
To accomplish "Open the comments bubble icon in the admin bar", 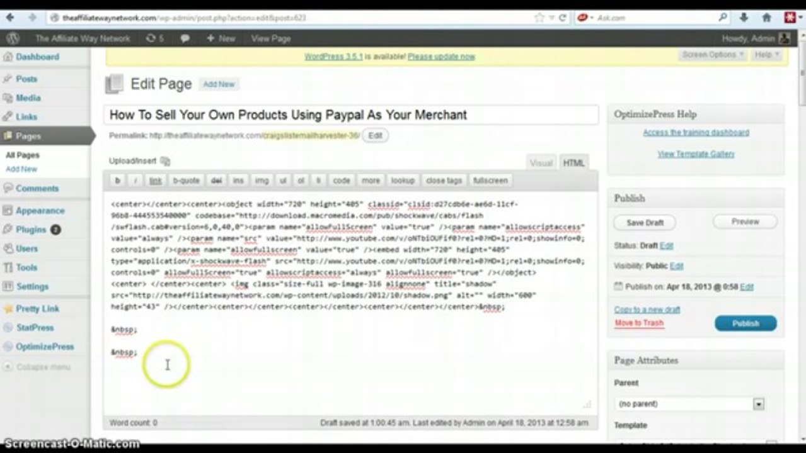I will [185, 38].
